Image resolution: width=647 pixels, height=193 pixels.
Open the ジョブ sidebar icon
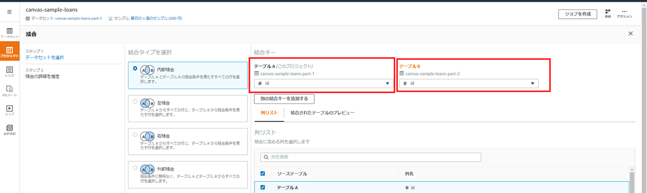[x=9, y=110]
